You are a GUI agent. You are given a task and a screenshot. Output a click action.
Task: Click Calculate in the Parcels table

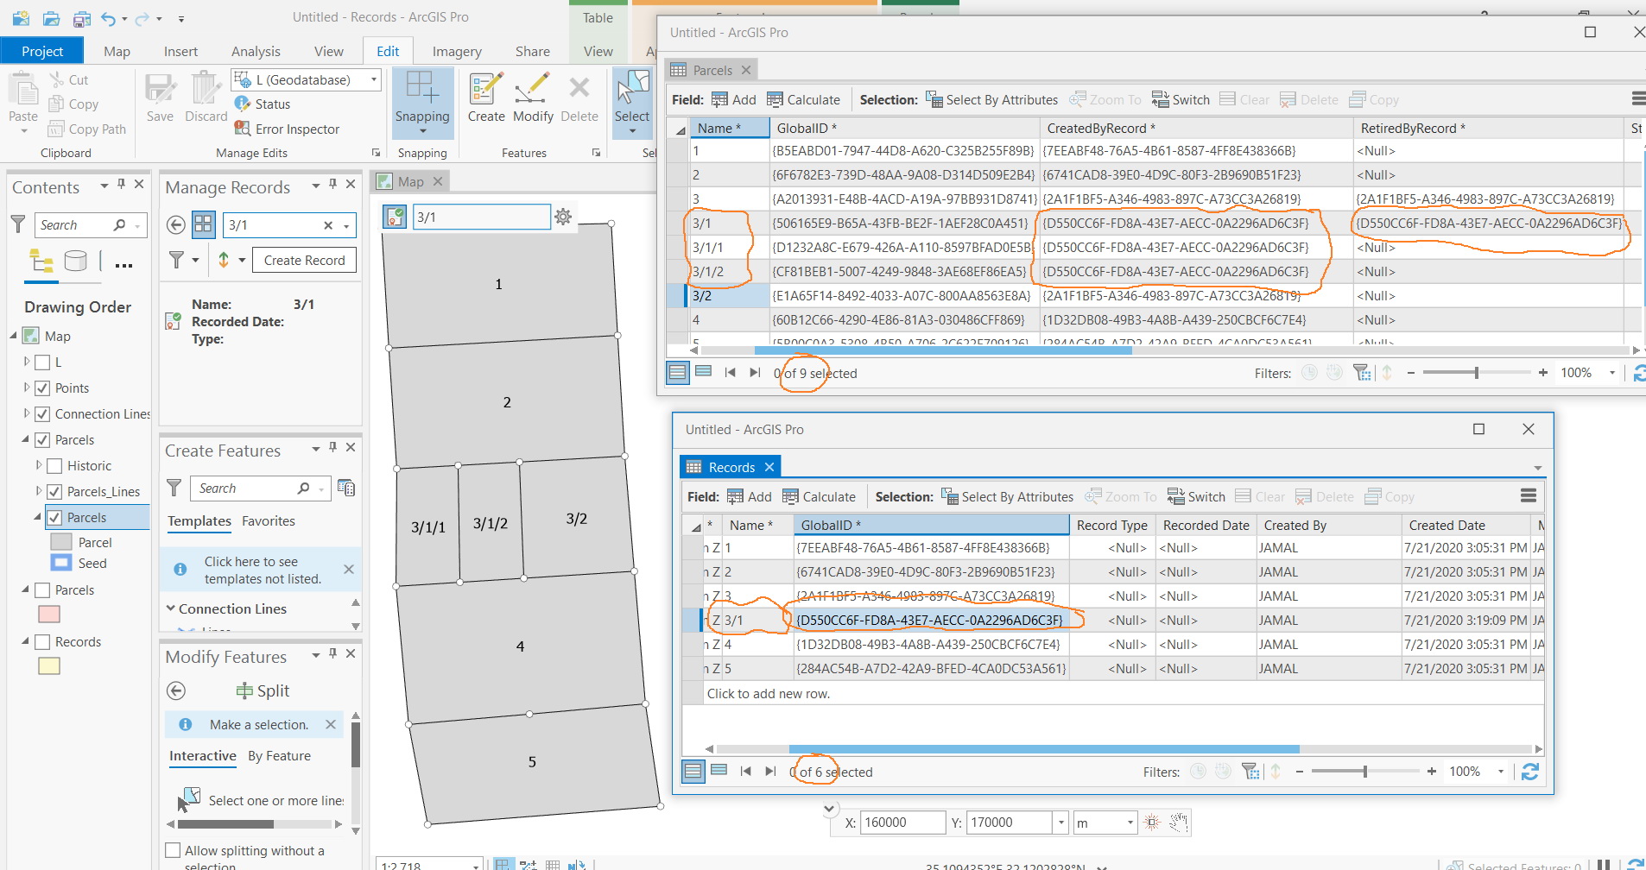tap(803, 100)
